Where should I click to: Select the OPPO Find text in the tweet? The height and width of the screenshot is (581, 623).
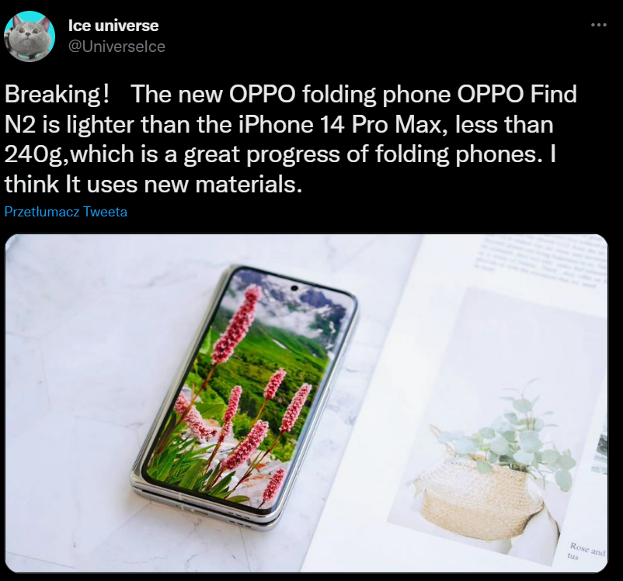(517, 95)
